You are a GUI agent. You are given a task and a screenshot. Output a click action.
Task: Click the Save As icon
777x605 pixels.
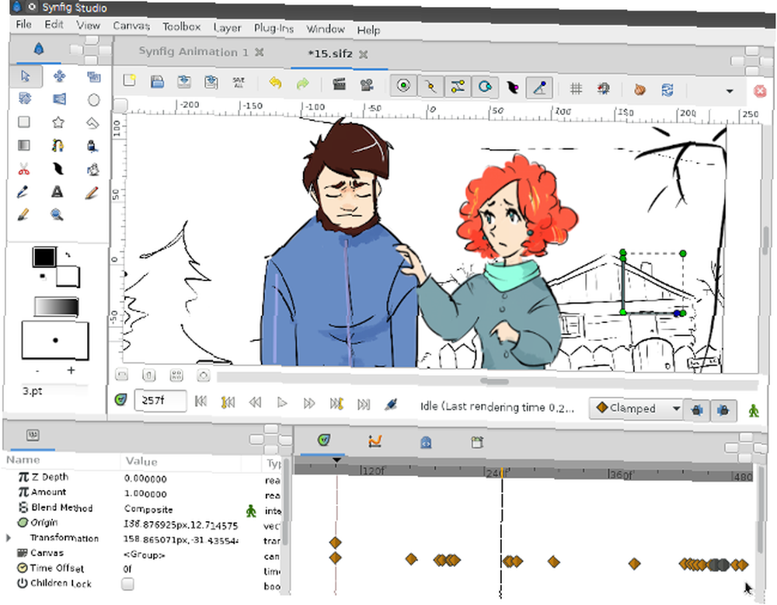184,82
